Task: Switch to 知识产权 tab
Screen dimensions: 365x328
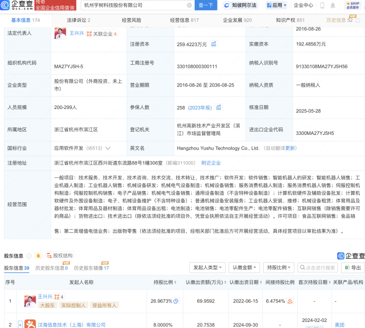Action: (290, 20)
